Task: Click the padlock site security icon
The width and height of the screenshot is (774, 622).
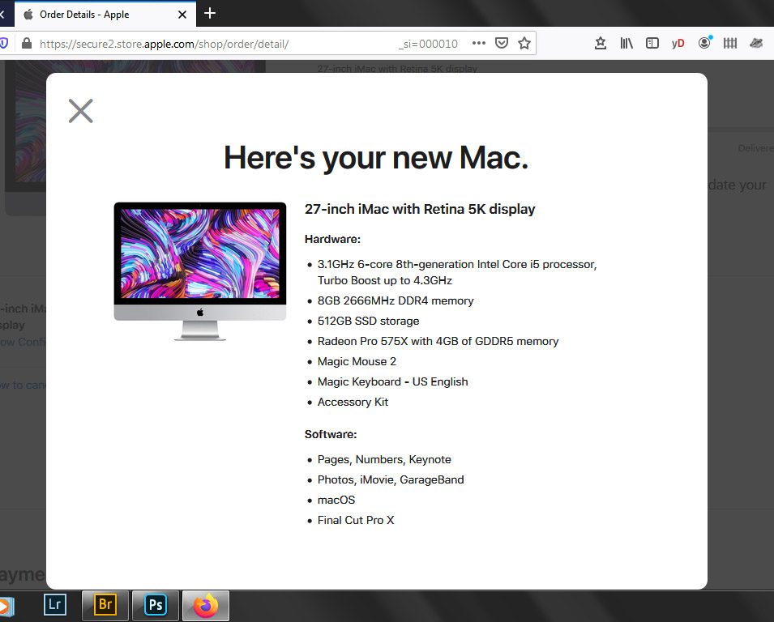Action: tap(27, 44)
